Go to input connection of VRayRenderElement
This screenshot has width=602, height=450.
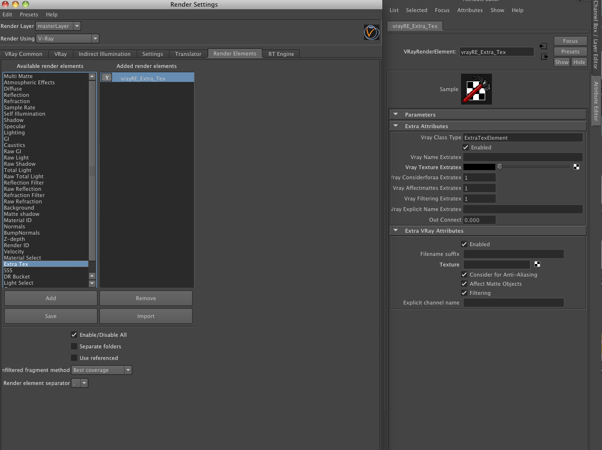tap(544, 46)
